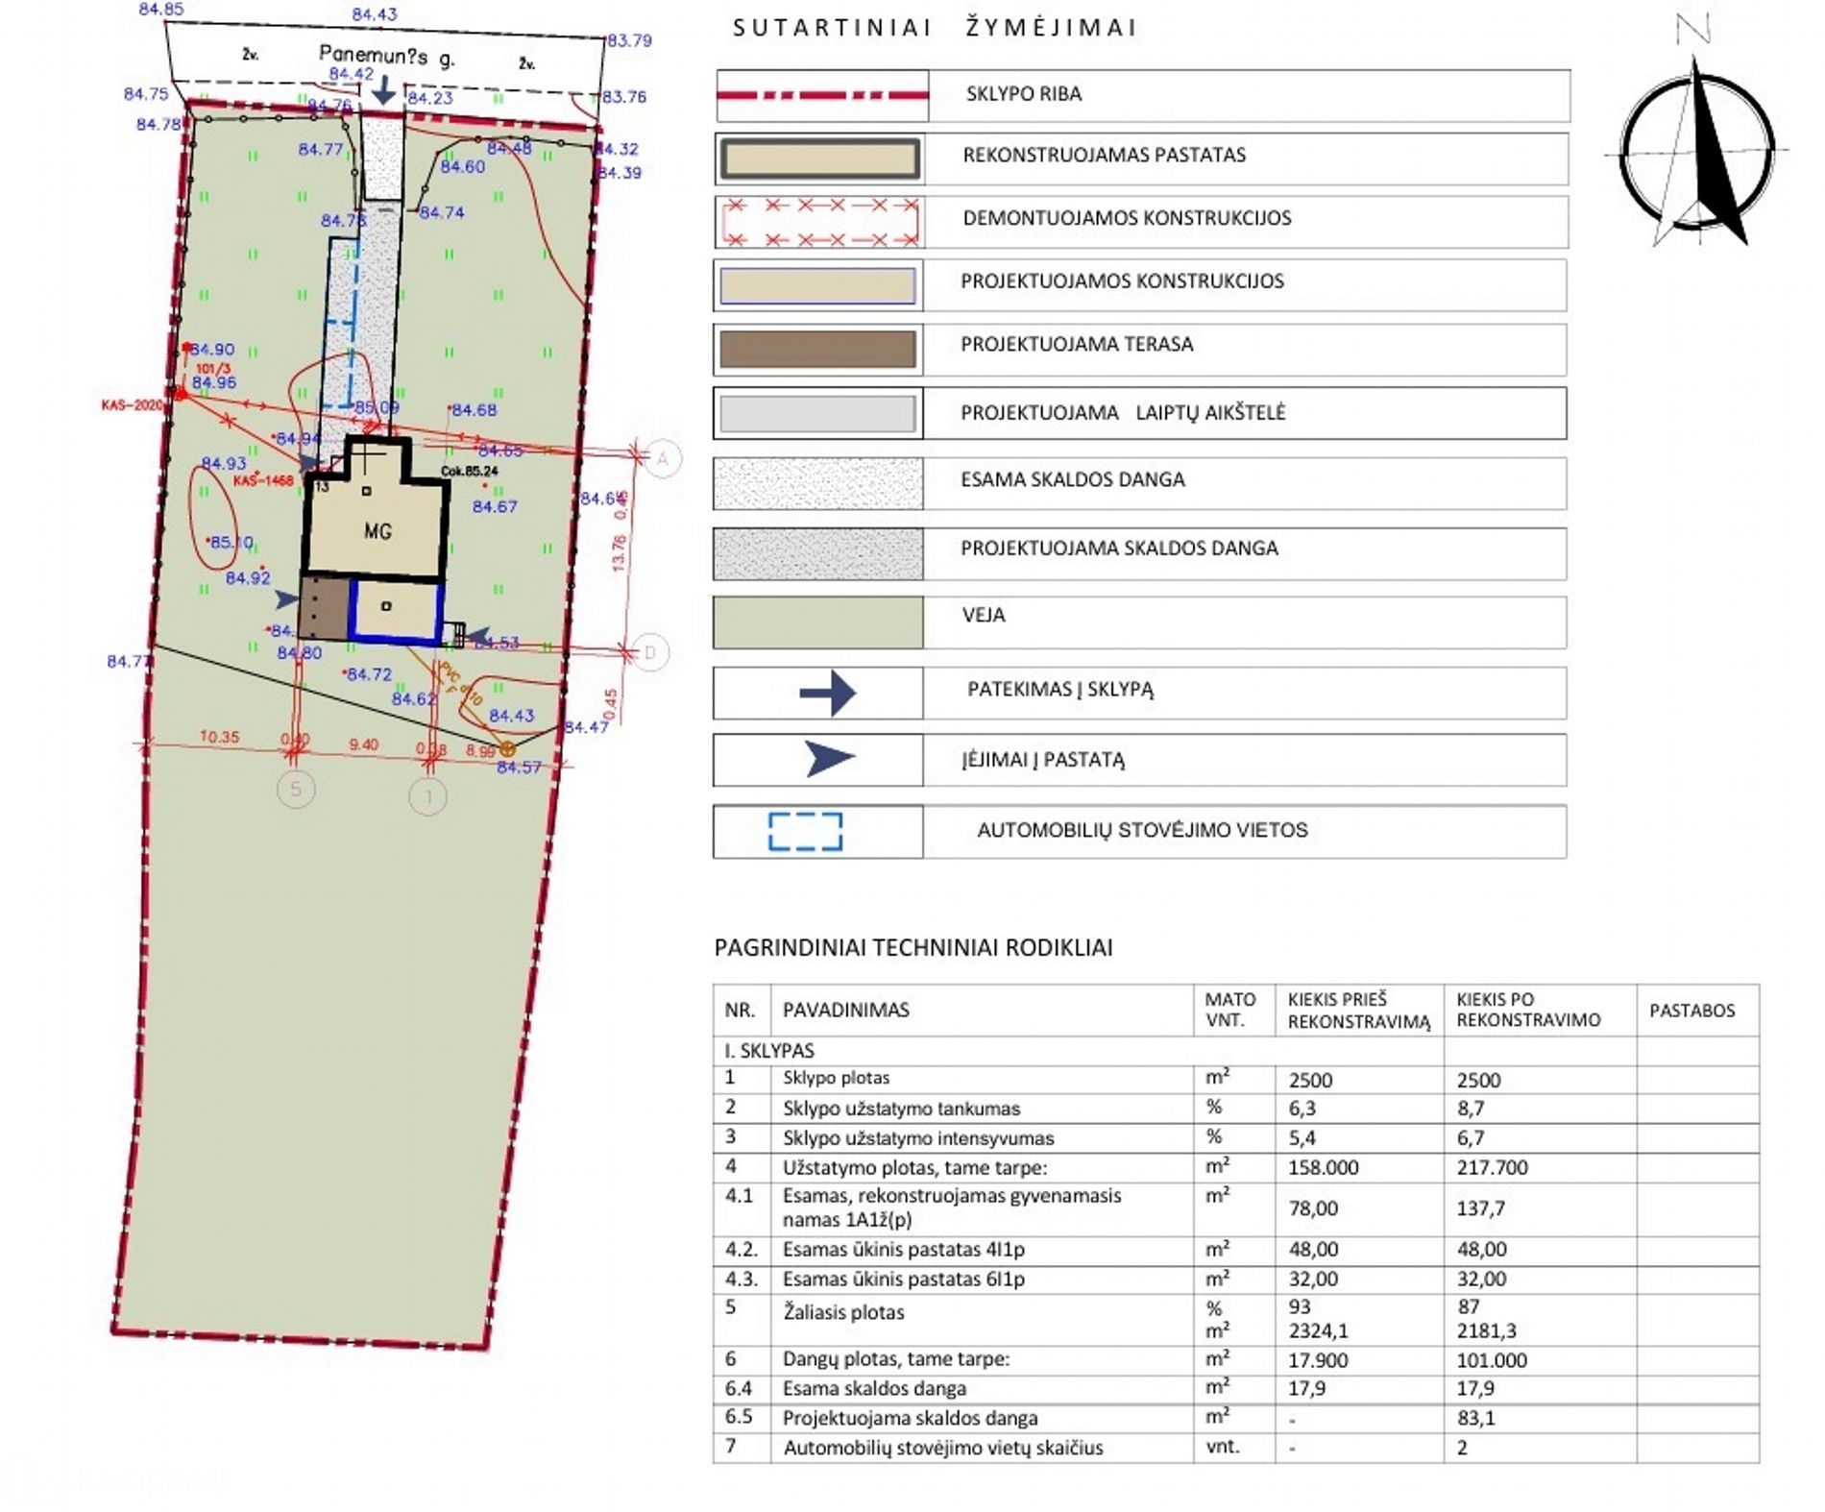Click the north arrow compass symbol
This screenshot has width=1825, height=1512.
(1697, 154)
